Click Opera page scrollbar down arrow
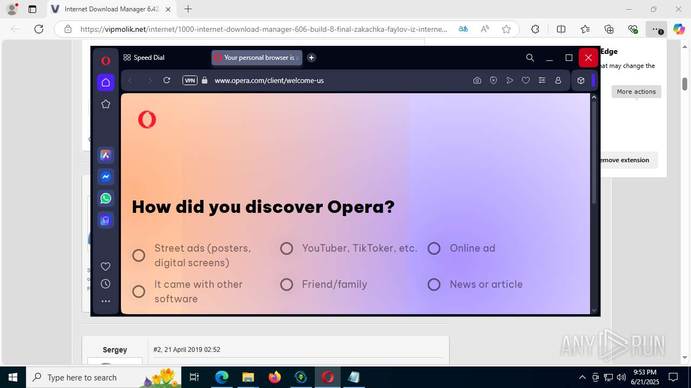The height and width of the screenshot is (388, 691). click(594, 310)
